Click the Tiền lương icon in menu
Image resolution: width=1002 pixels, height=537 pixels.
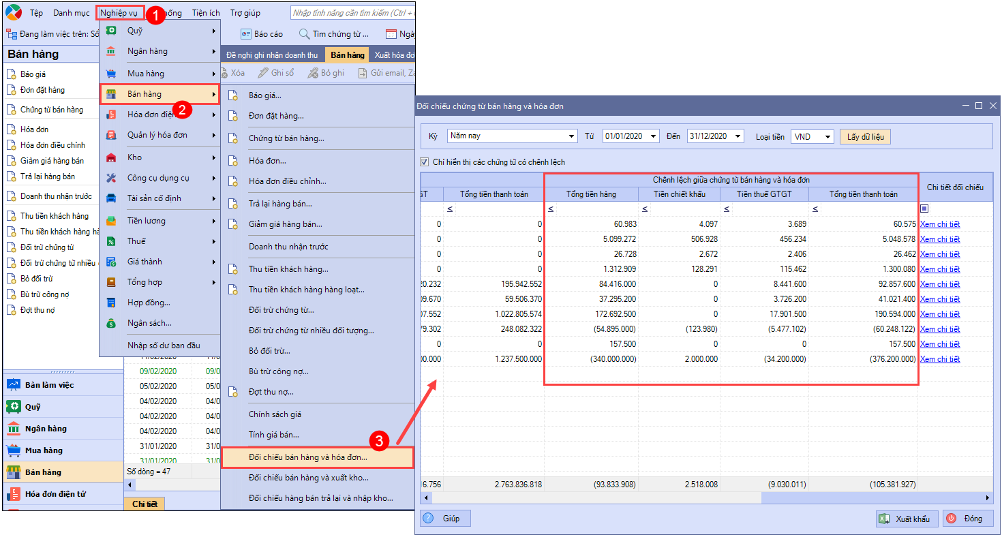pyautogui.click(x=112, y=221)
